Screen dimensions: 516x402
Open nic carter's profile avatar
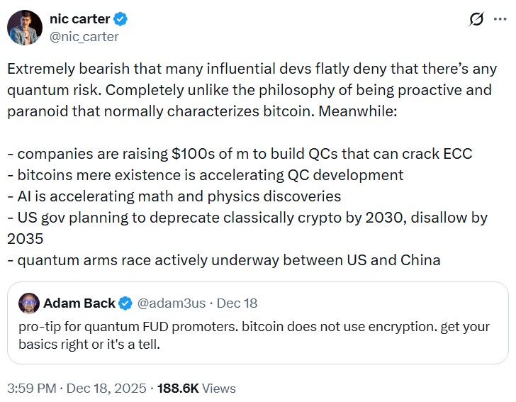click(25, 28)
